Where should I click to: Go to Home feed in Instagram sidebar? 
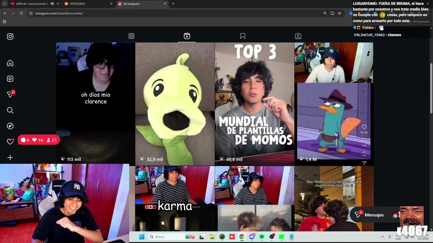click(x=10, y=63)
